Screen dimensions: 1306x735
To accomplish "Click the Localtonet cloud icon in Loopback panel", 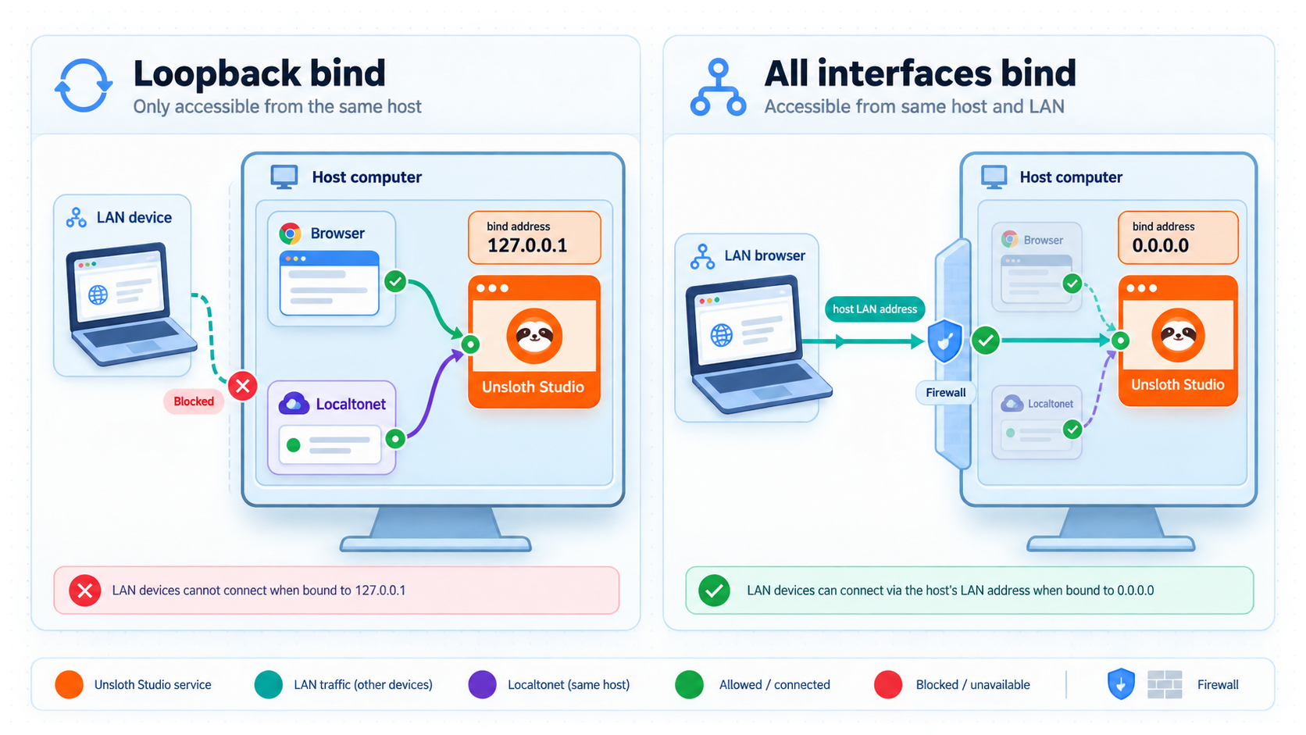I will [x=294, y=404].
